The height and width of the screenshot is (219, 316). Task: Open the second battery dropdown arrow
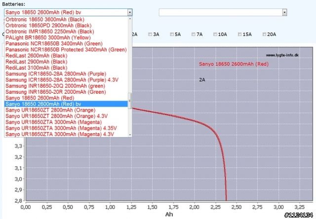coord(284,12)
